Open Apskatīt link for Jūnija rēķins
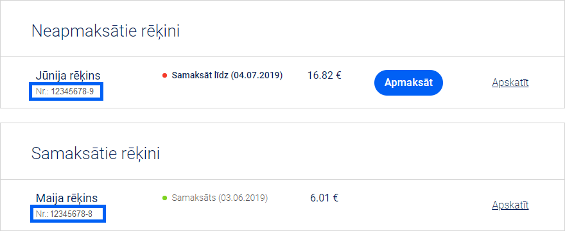The width and height of the screenshot is (565, 231). [x=510, y=83]
